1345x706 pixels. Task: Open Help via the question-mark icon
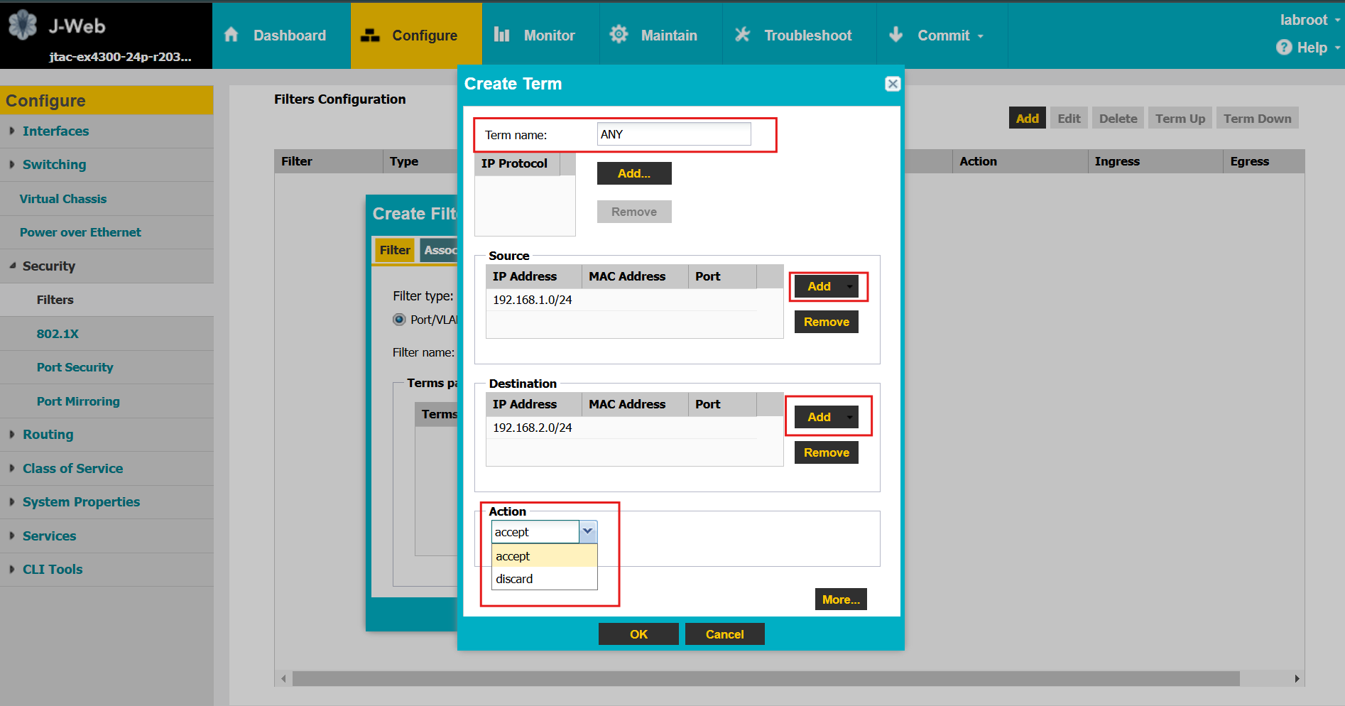tap(1284, 48)
